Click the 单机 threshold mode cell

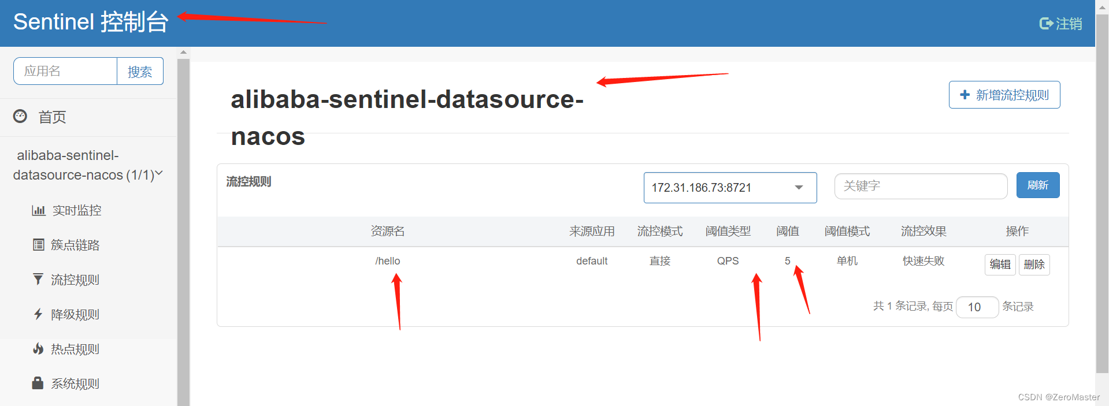(x=847, y=261)
